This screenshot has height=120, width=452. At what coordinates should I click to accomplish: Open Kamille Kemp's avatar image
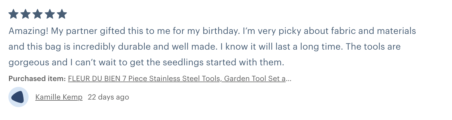(x=18, y=97)
